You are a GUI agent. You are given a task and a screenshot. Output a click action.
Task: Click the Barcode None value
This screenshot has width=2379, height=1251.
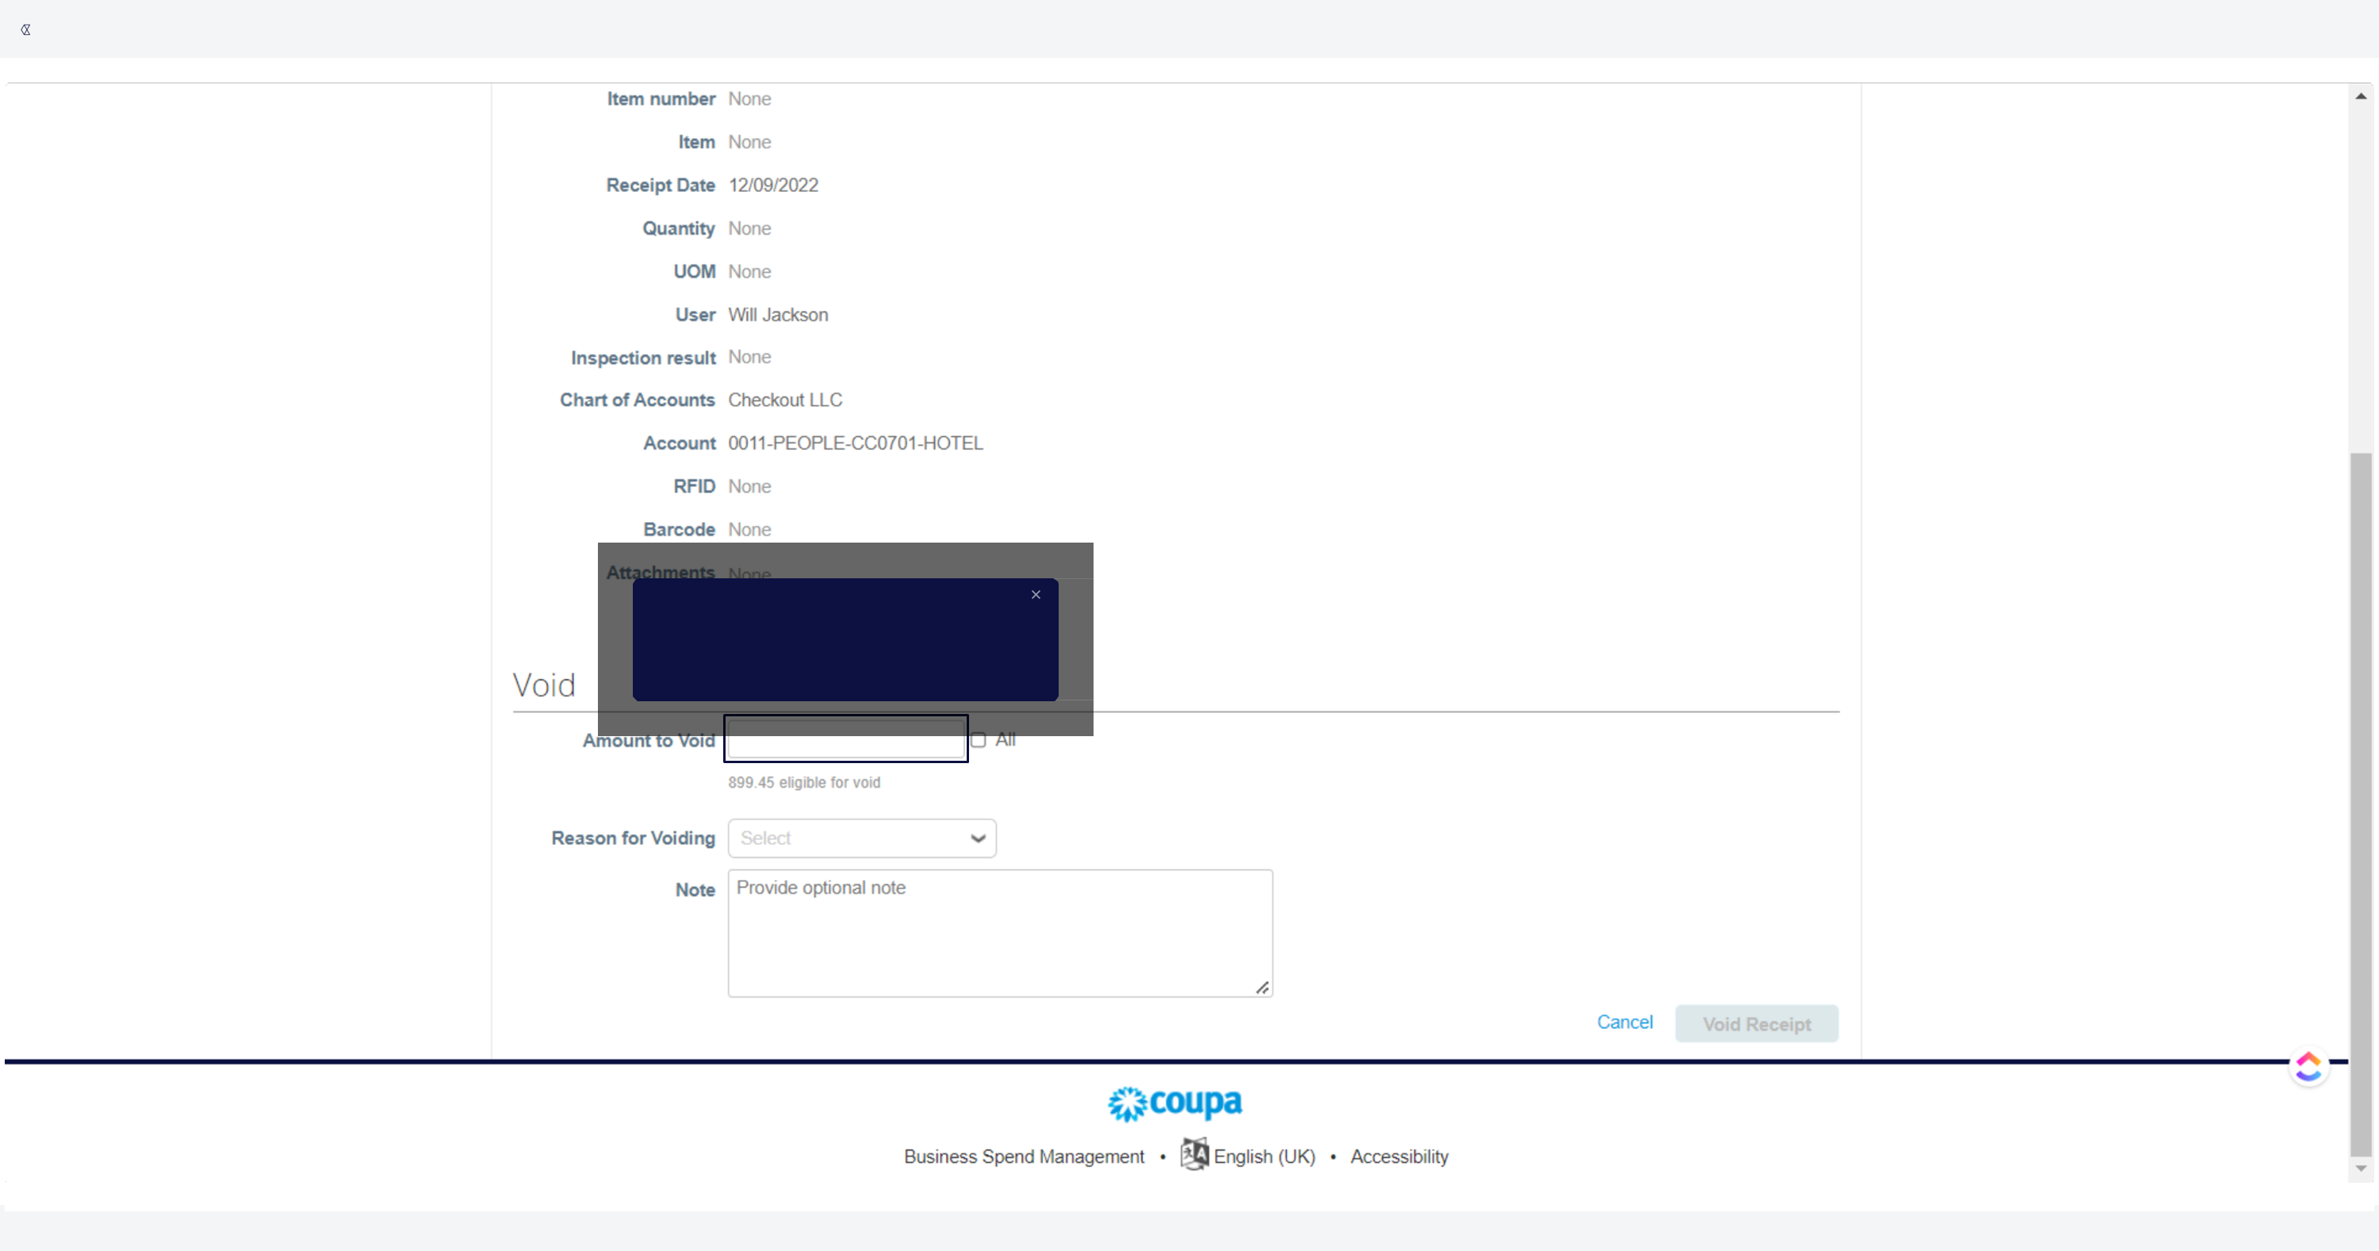point(749,529)
